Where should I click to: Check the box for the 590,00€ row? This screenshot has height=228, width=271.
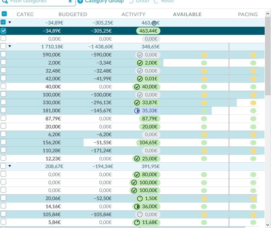(x=3, y=54)
